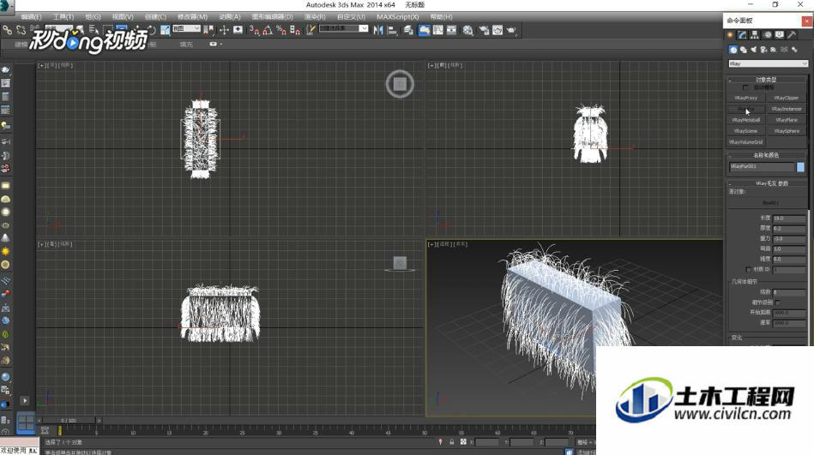Close the 命令面板 panel
This screenshot has width=814, height=455.
coord(807,21)
